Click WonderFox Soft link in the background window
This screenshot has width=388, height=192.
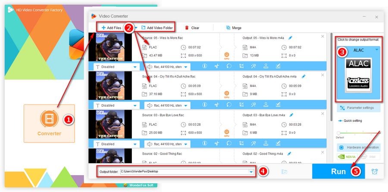click(138, 185)
